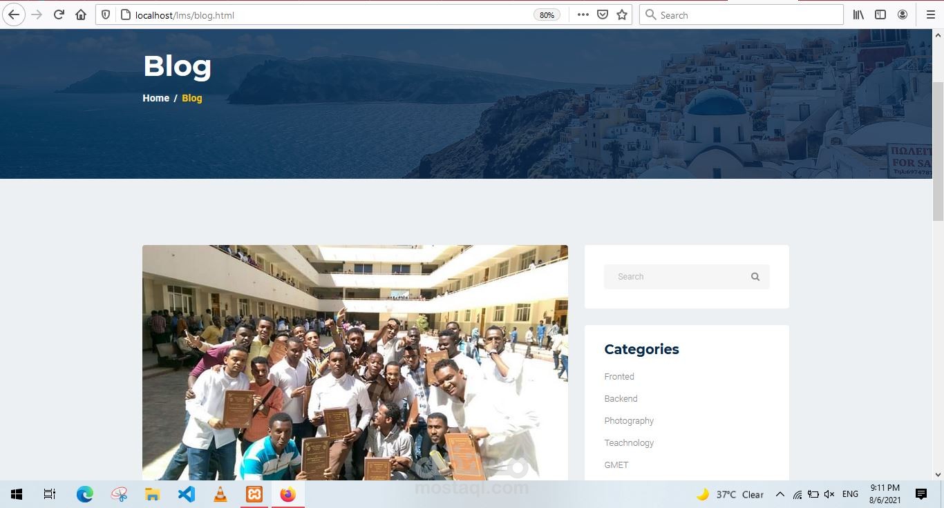This screenshot has height=508, width=944.
Task: Expand the more options ellipsis in the address bar
Action: pyautogui.click(x=583, y=14)
